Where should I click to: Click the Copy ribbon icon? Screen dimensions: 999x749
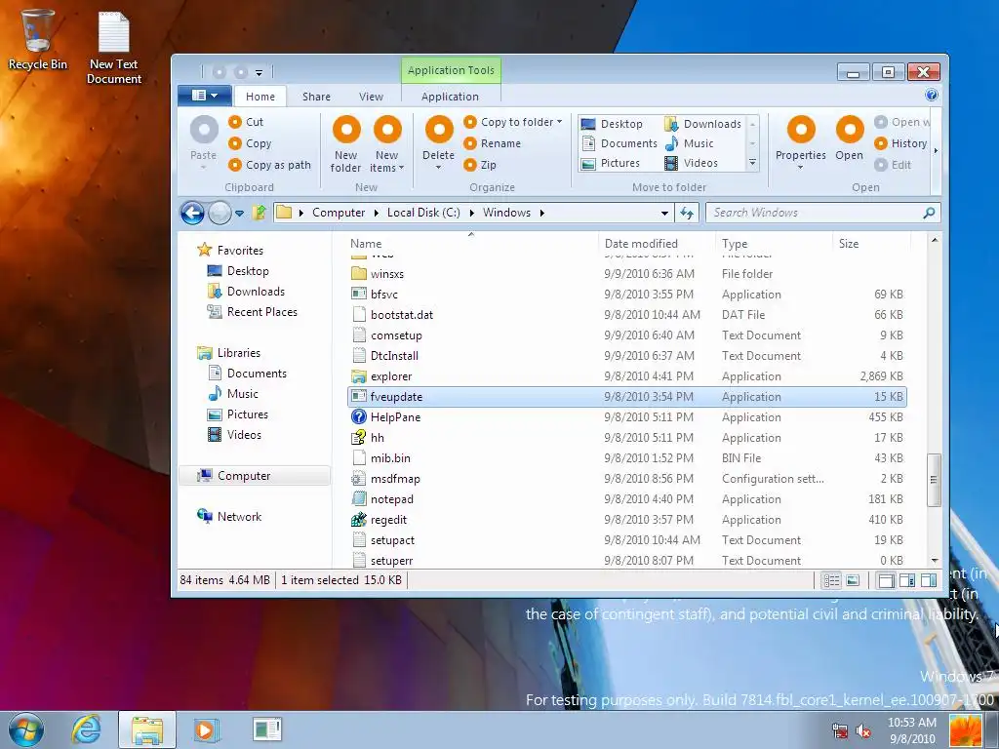235,143
